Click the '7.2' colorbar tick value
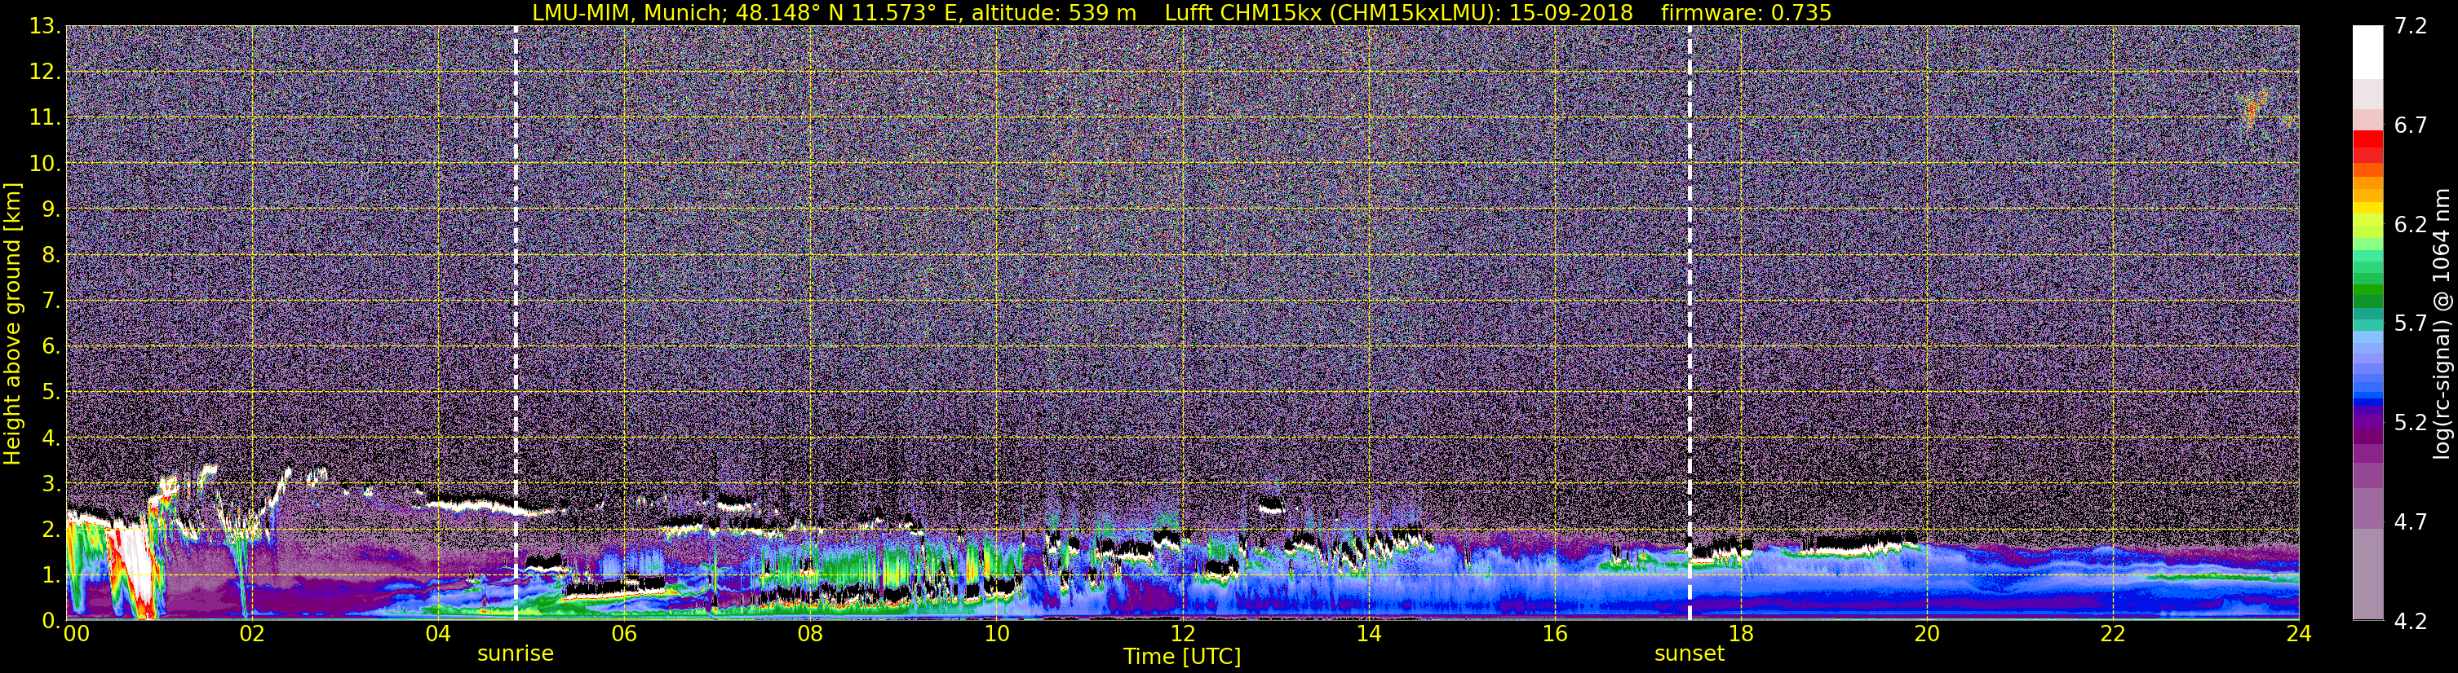The image size is (2458, 673). 2411,26
